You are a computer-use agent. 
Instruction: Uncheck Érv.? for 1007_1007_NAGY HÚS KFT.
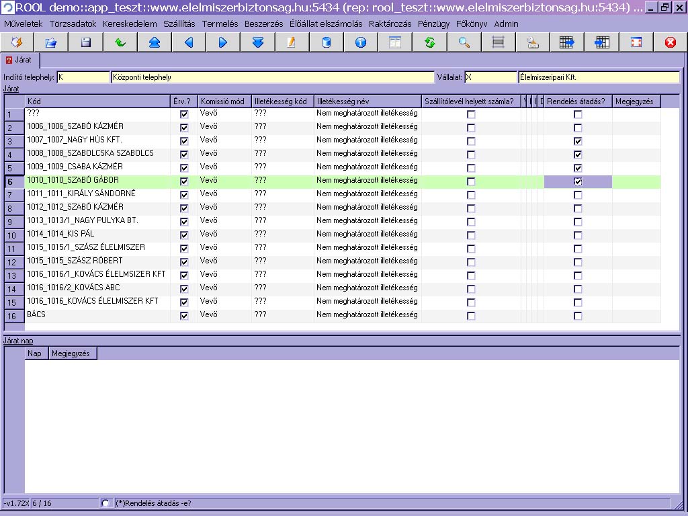coord(184,141)
